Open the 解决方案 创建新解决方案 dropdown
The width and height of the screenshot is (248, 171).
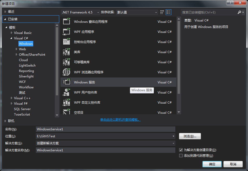(x=105, y=143)
